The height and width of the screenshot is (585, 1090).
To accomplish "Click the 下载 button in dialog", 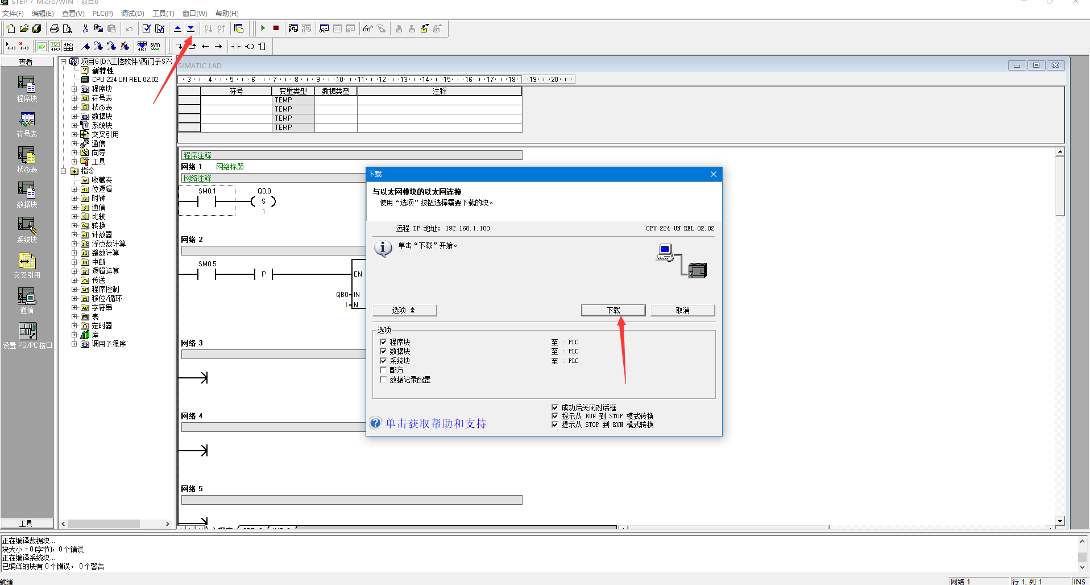I will point(613,310).
